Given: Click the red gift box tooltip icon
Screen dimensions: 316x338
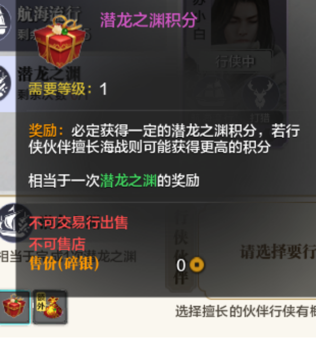Looking at the screenshot, I should tap(60, 42).
